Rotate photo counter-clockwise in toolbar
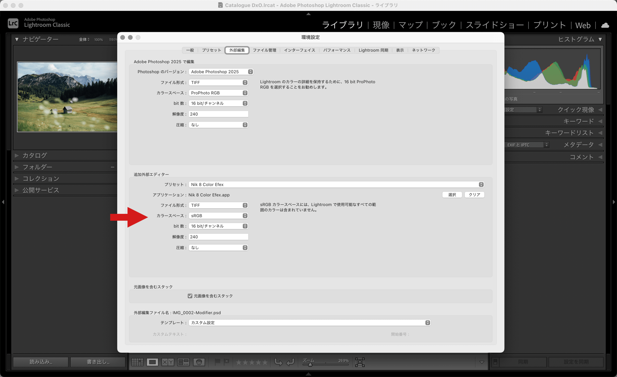Image resolution: width=617 pixels, height=377 pixels. tap(278, 362)
